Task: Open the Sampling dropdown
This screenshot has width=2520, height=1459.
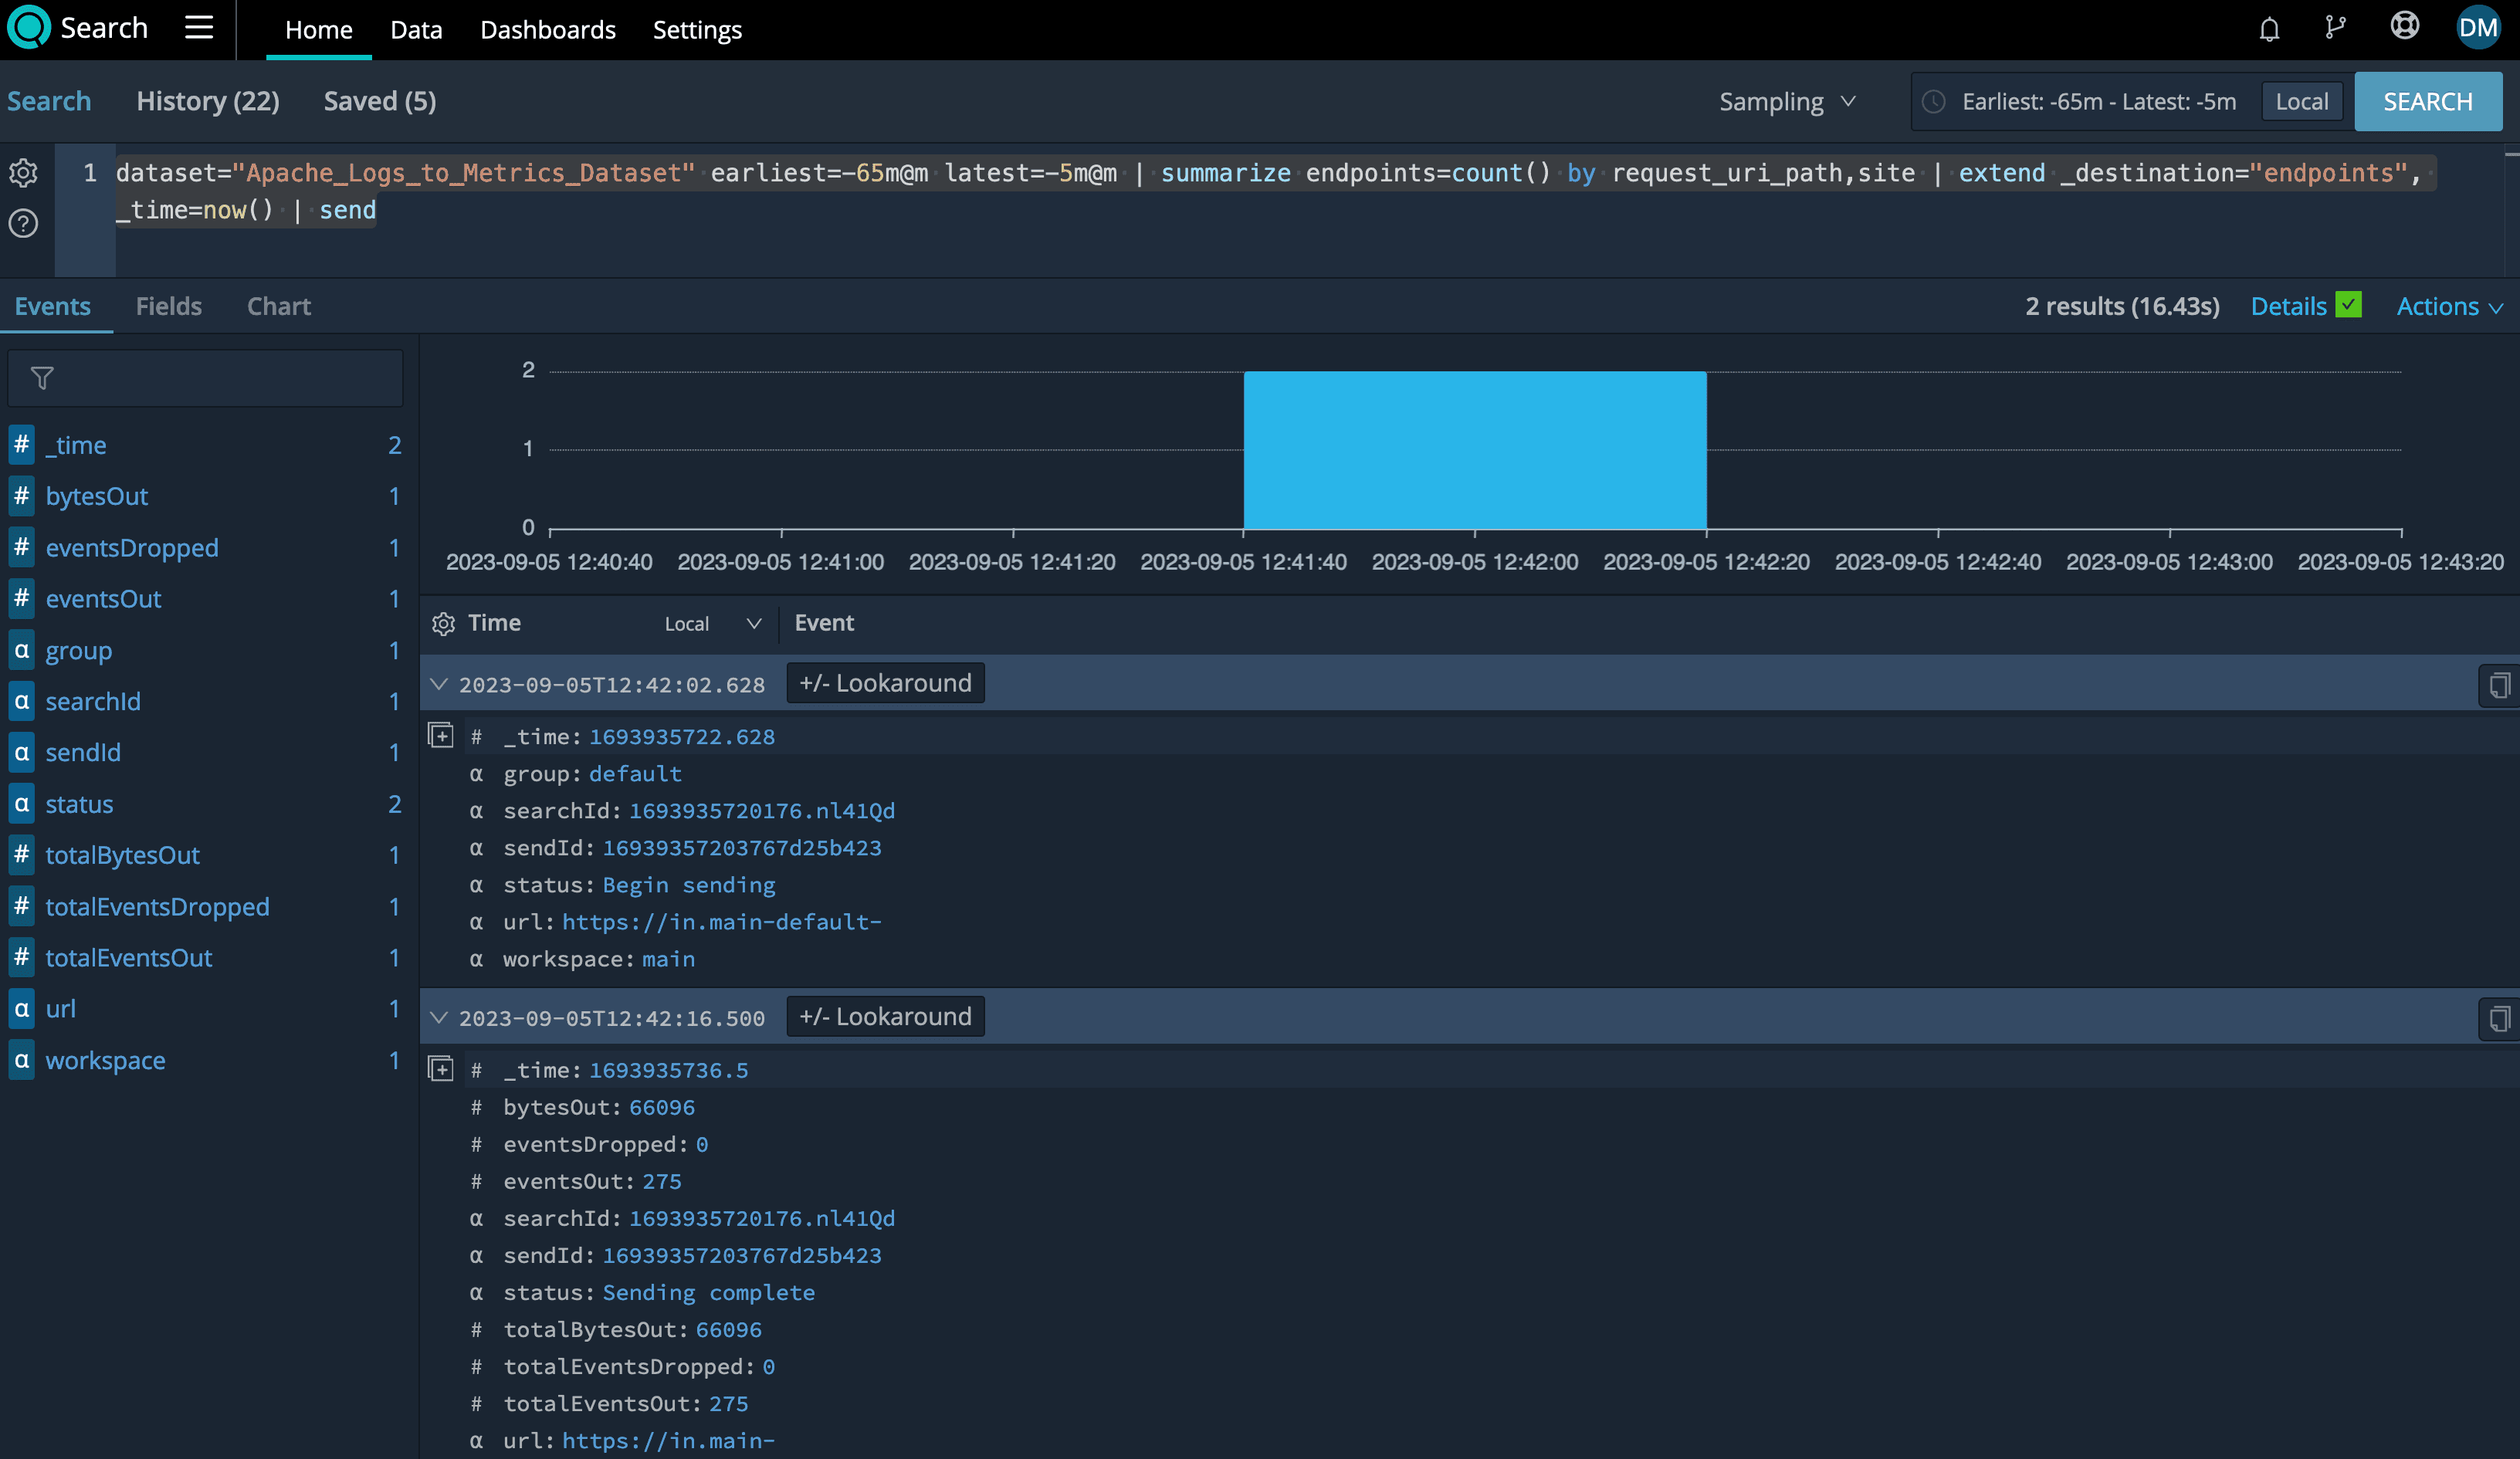Action: coord(1787,102)
